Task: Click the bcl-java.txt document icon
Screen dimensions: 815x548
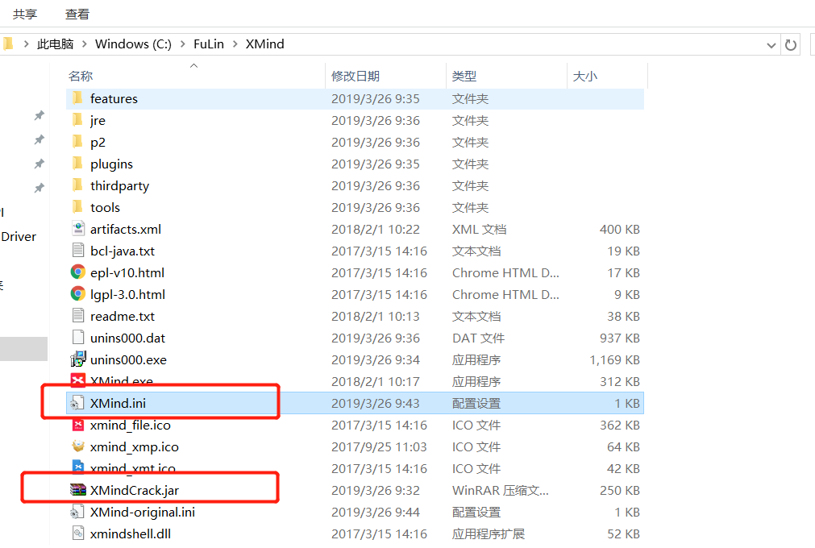Action: tap(78, 251)
